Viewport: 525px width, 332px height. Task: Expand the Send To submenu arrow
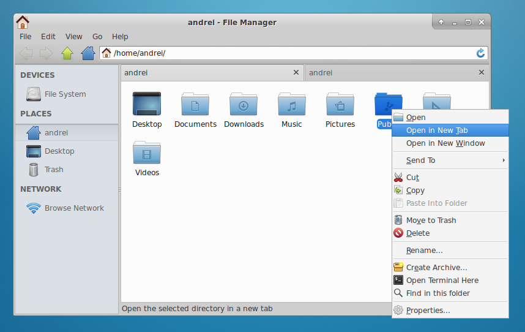504,160
